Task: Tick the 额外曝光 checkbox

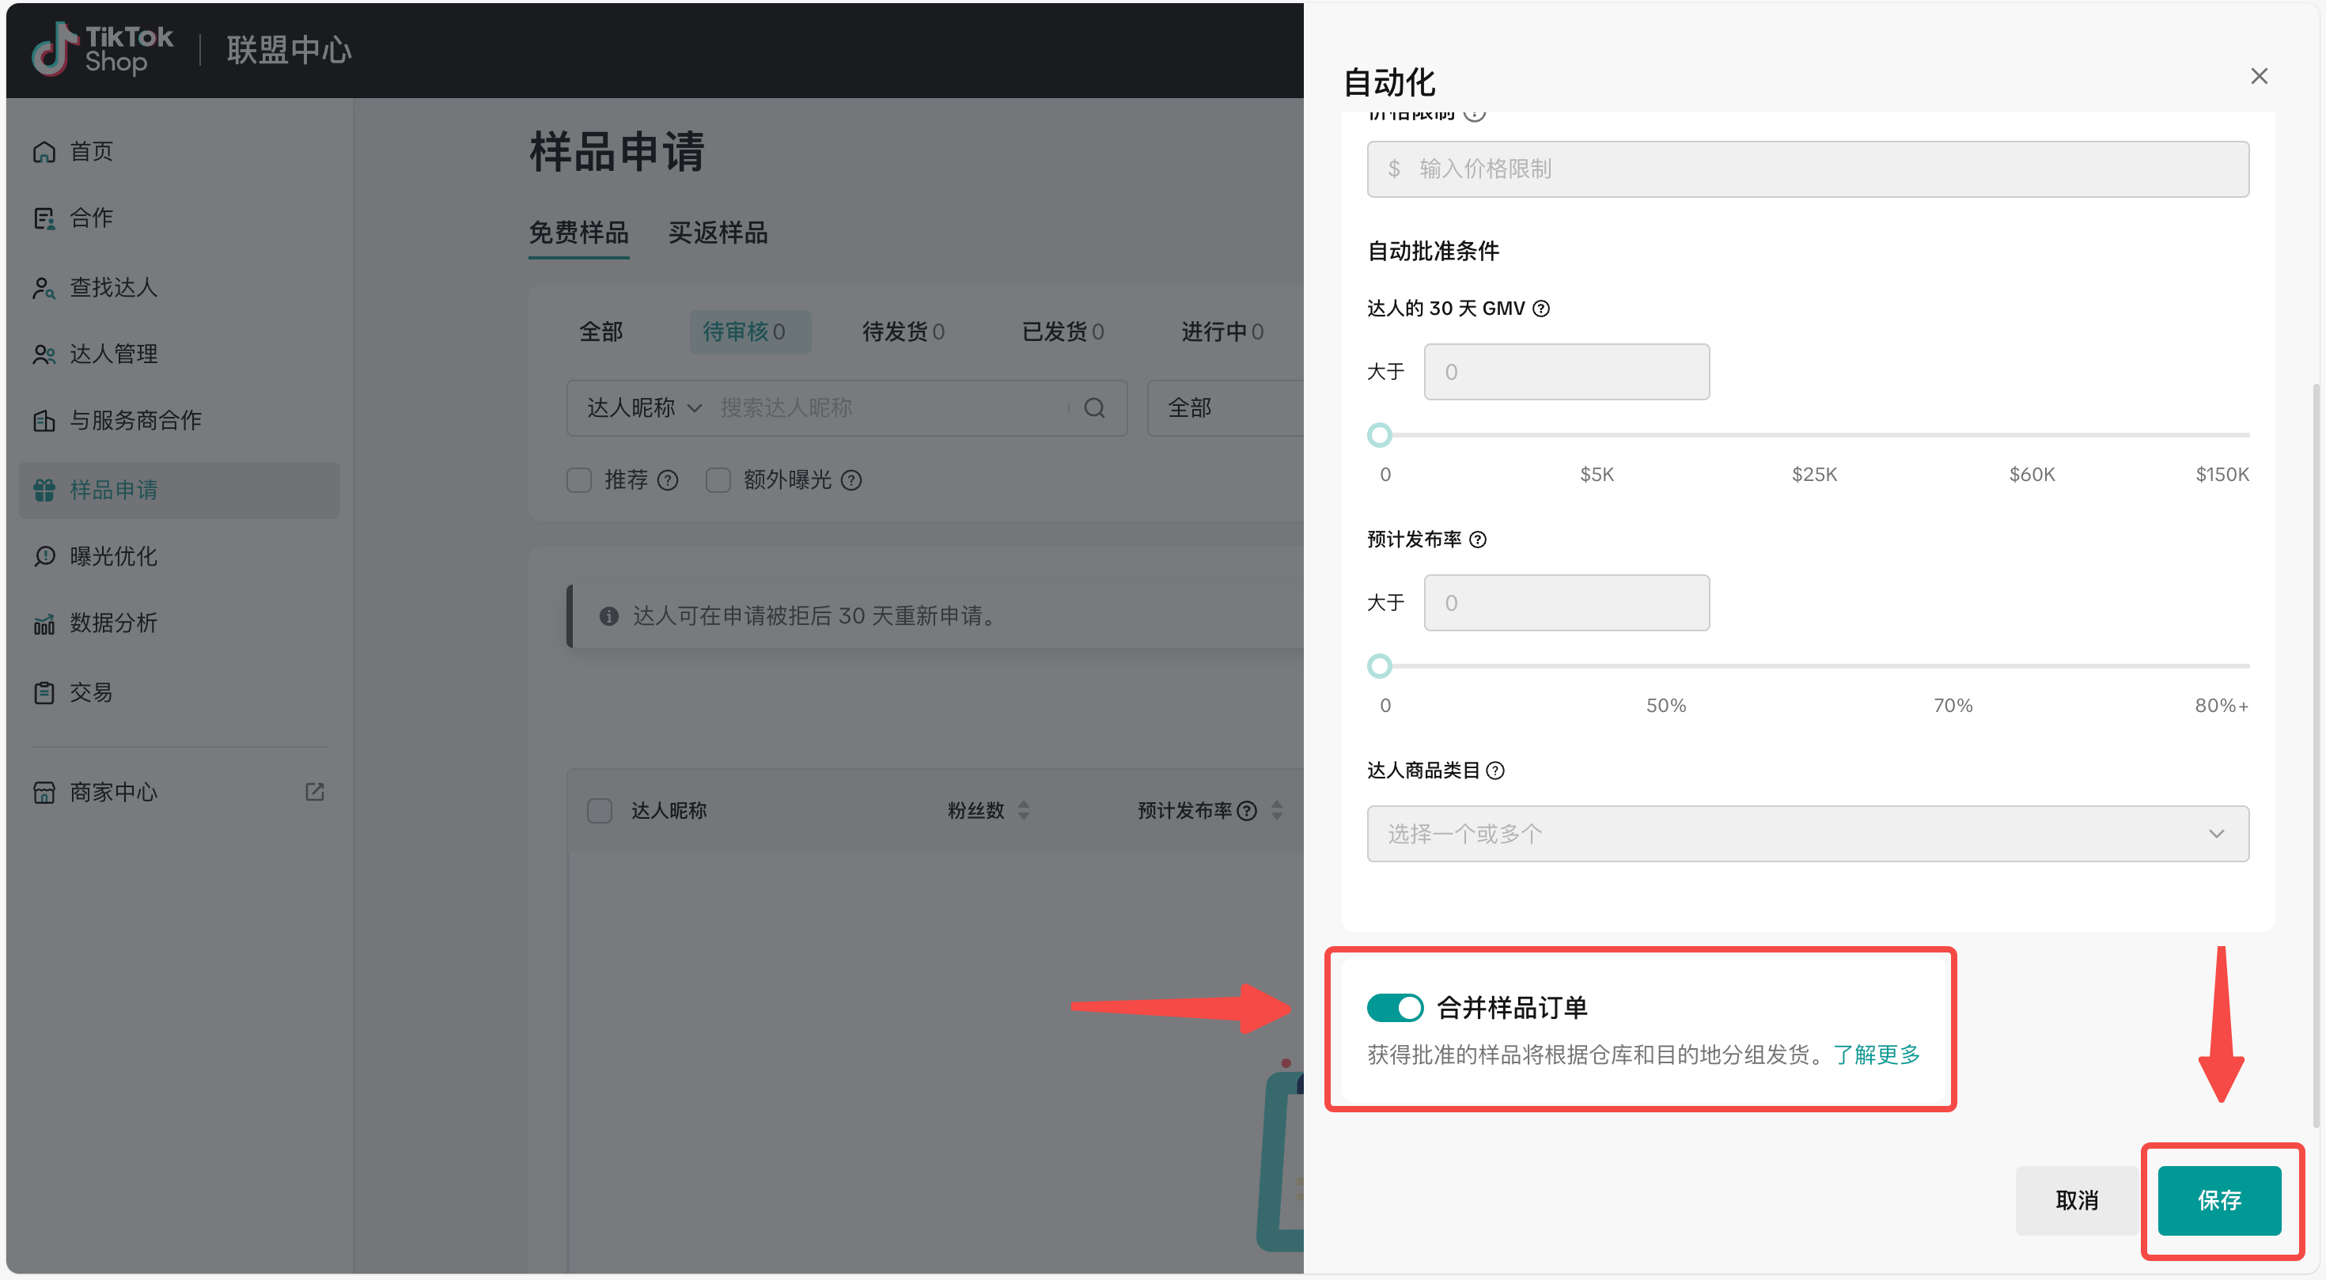Action: click(x=718, y=480)
